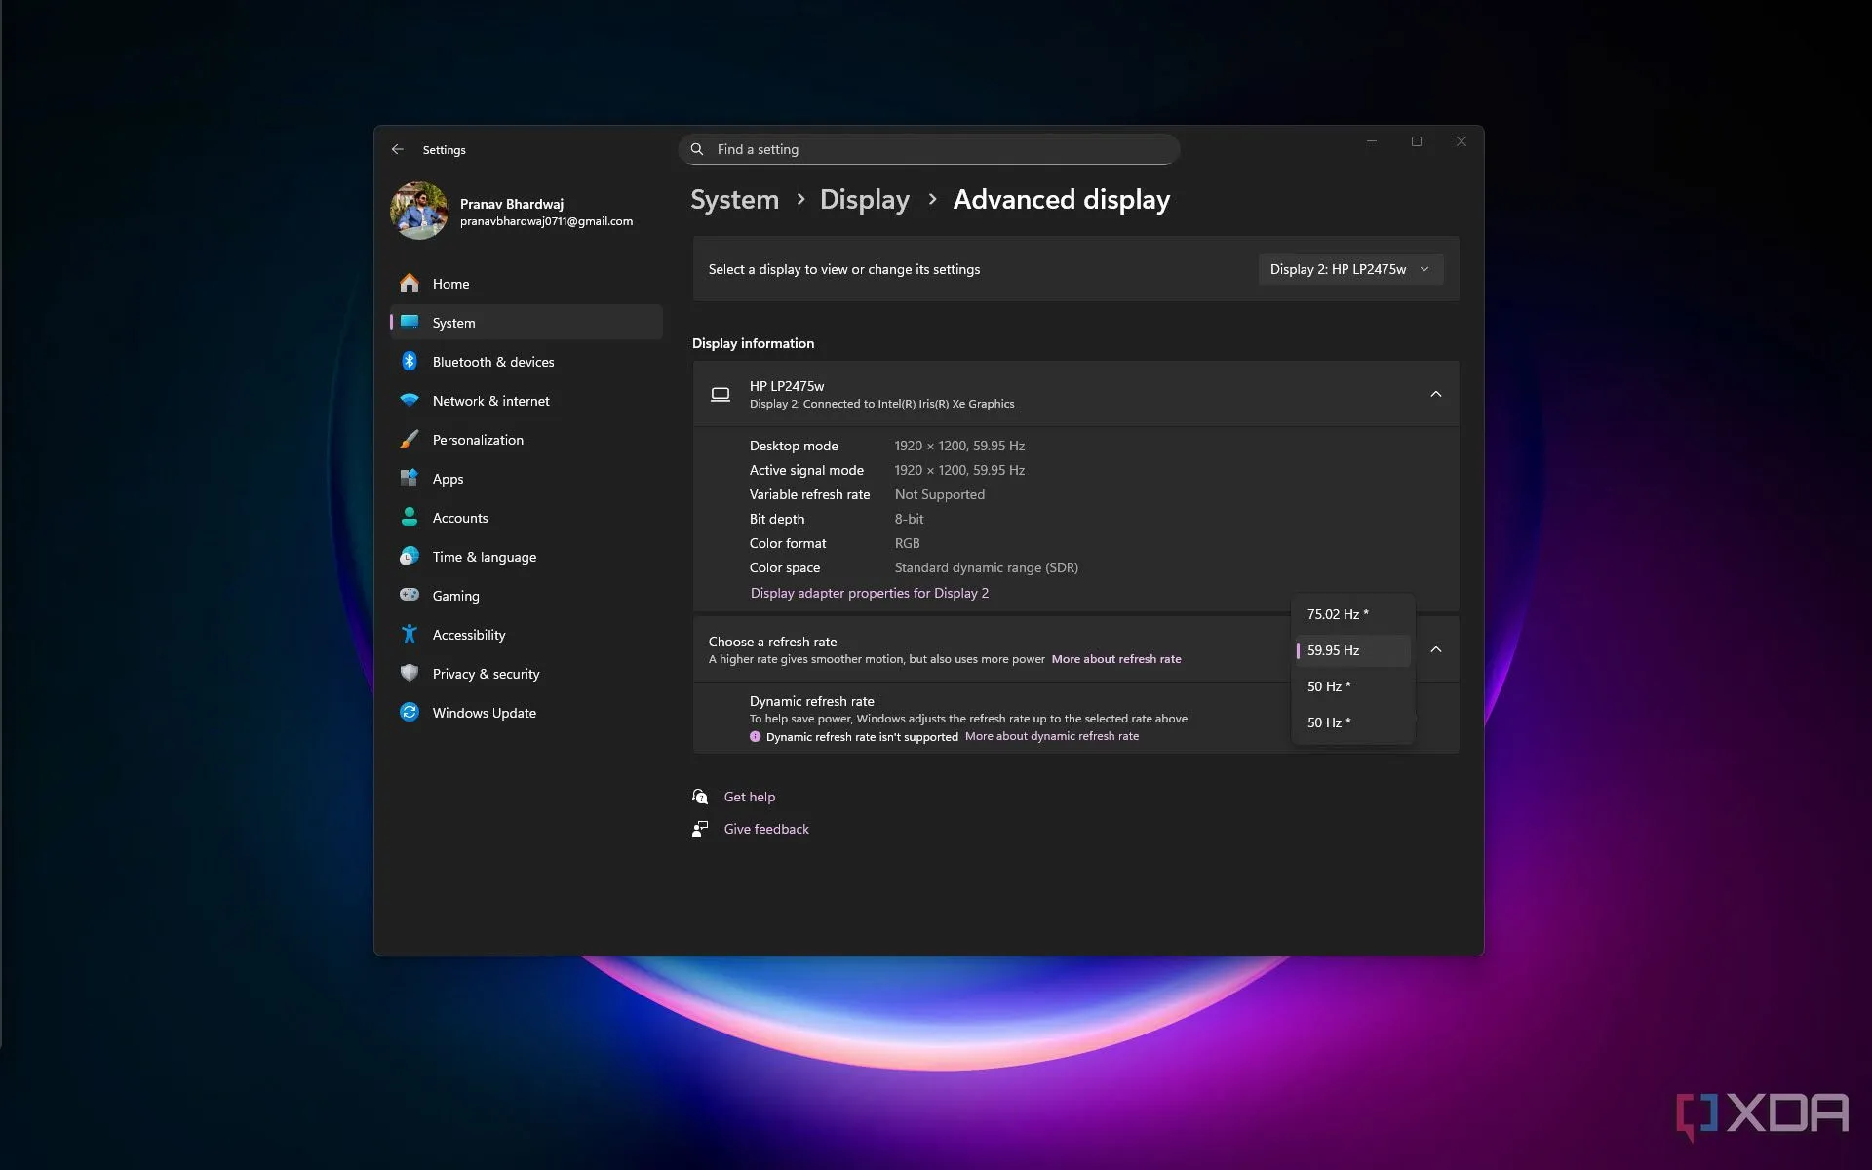Open the Accounts section
1872x1170 pixels.
click(x=526, y=517)
